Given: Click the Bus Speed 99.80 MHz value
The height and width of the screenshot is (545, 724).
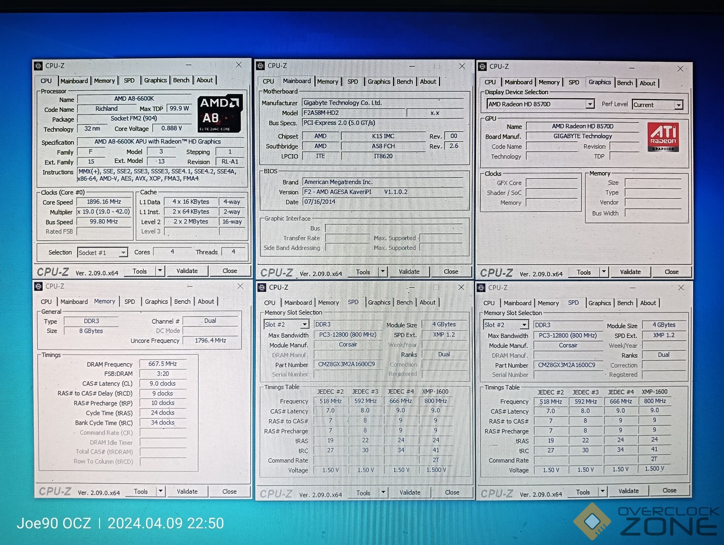Looking at the screenshot, I should (x=104, y=222).
